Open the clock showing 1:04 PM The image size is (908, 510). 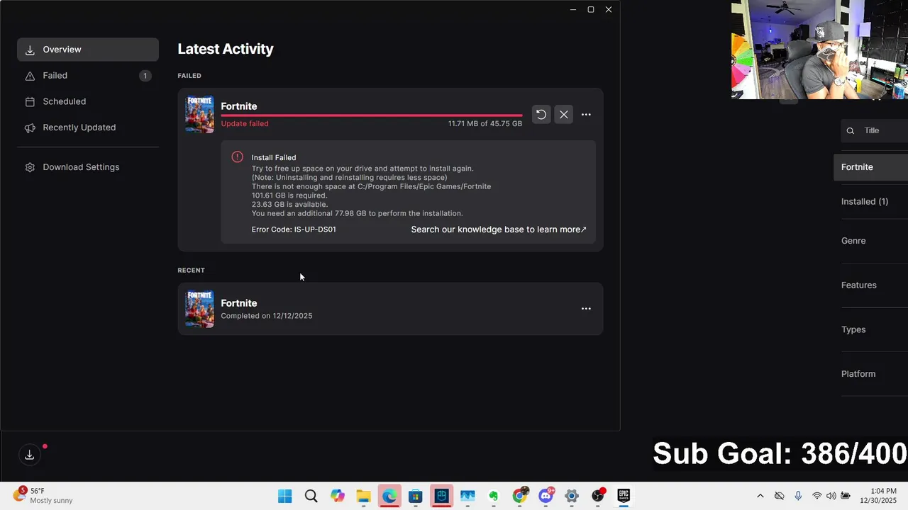pyautogui.click(x=879, y=495)
